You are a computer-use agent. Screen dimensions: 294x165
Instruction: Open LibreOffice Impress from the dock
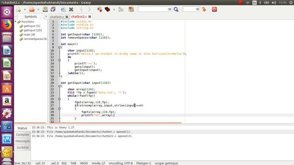point(7,76)
